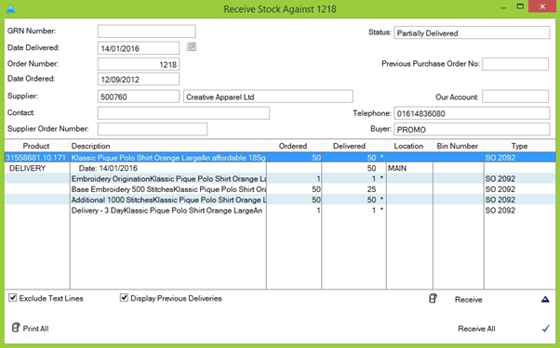The image size is (560, 348).
Task: Close the Receive Stock Against 1218 window
Action: [542, 6]
